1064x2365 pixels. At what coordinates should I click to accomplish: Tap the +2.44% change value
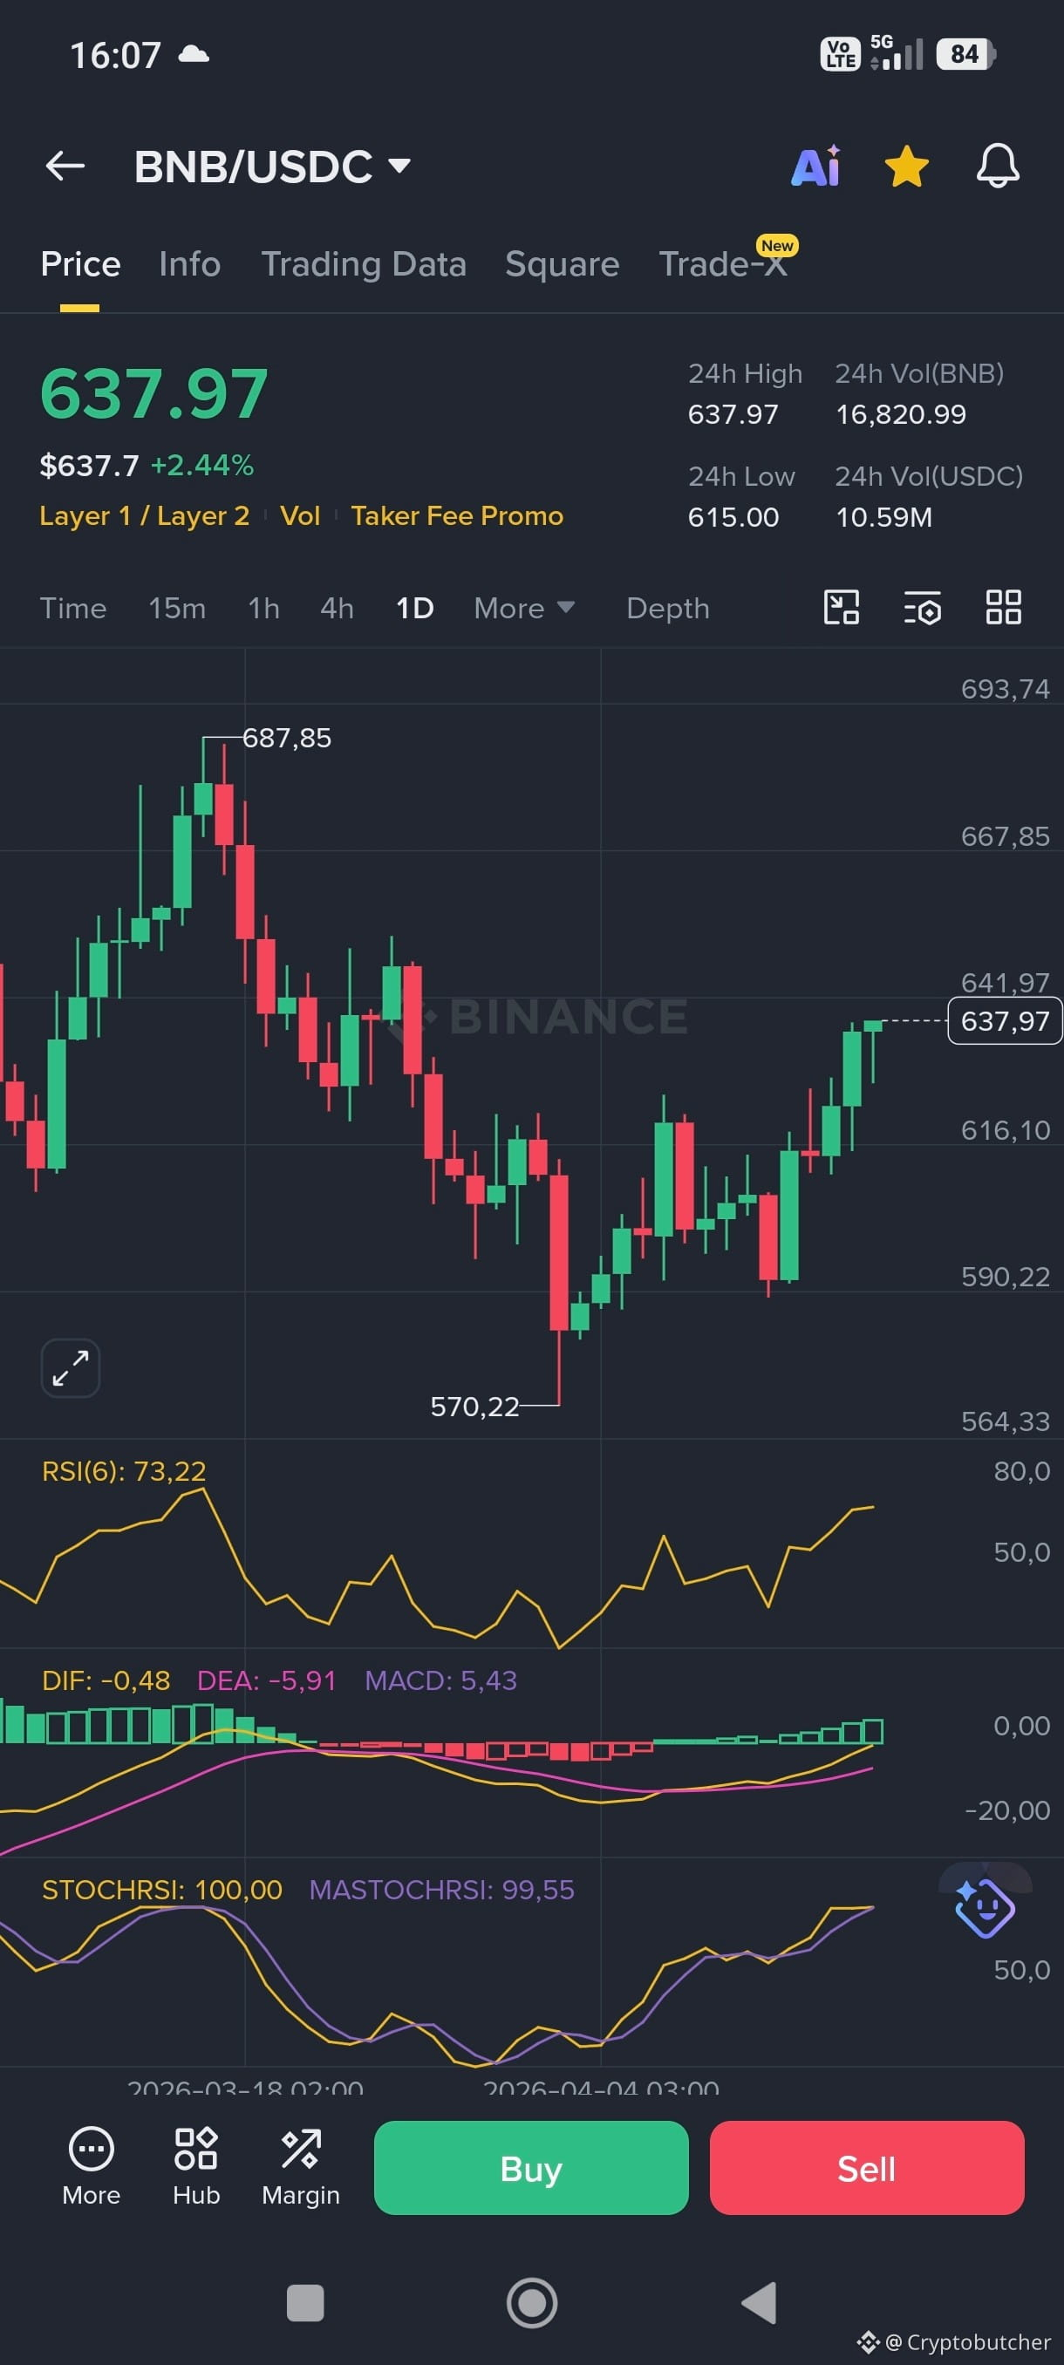202,466
